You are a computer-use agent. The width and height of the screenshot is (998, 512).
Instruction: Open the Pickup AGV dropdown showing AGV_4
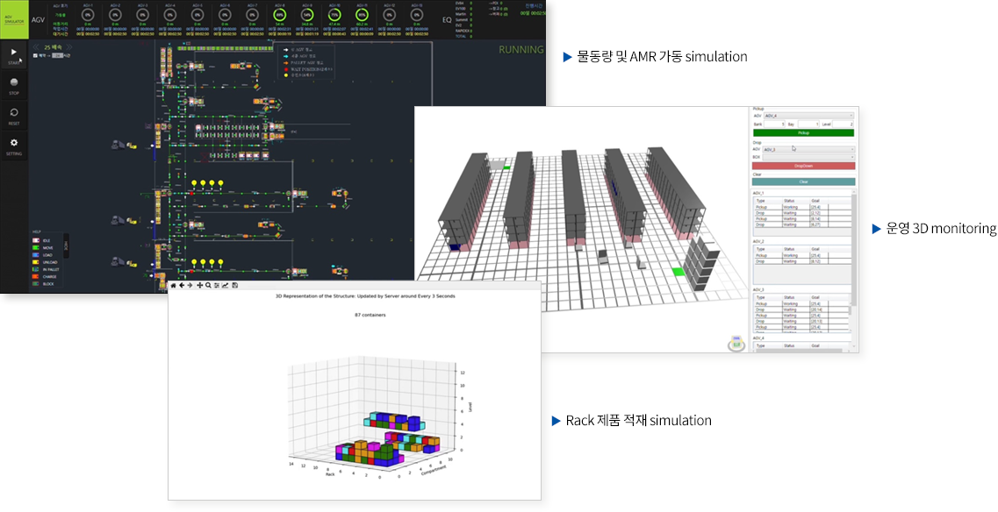[809, 116]
